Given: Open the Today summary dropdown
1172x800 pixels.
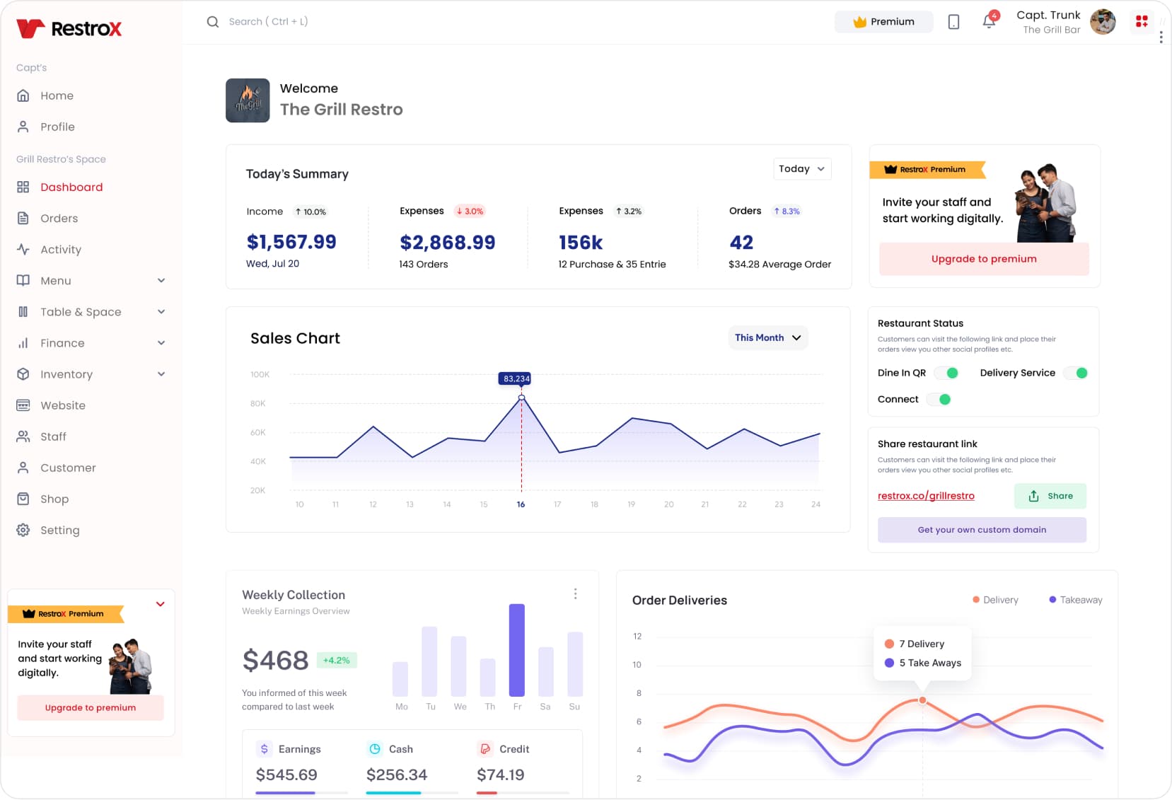Looking at the screenshot, I should 802,168.
